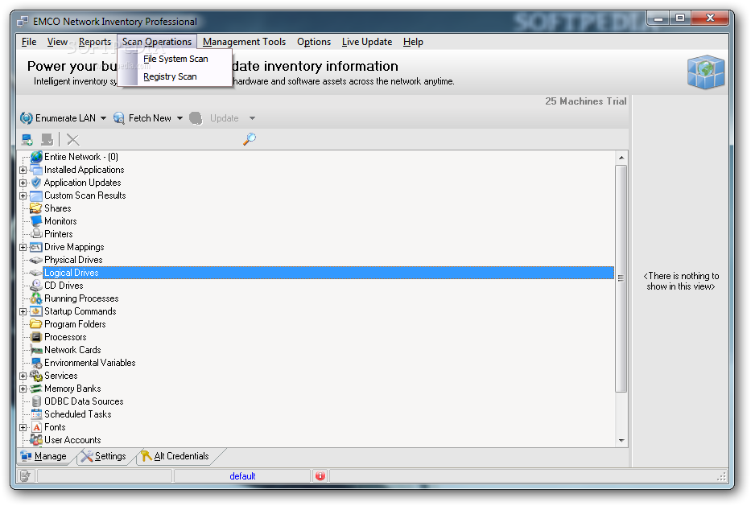Click the Entire Network globe icon
This screenshot has width=751, height=506.
click(36, 157)
